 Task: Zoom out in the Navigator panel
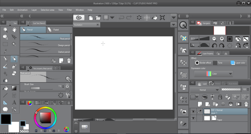point(214,39)
